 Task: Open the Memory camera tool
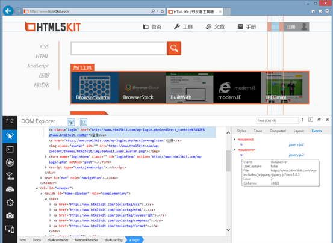(x=10, y=216)
